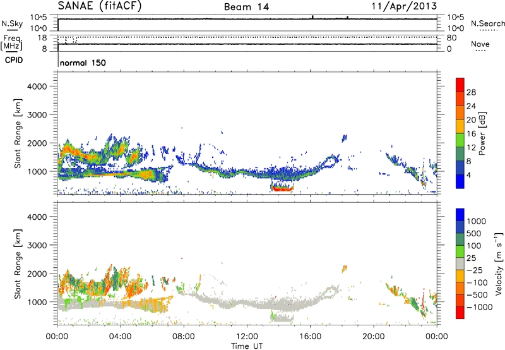Screen dimensions: 505x350
Task: Click the yellow 16-20 dB power swatch
Action: point(460,126)
